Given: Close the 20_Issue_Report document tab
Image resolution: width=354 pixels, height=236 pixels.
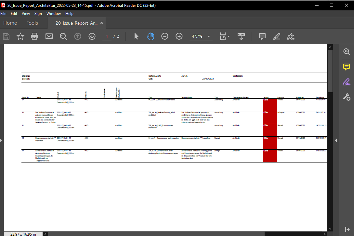Looking at the screenshot, I should pos(102,23).
